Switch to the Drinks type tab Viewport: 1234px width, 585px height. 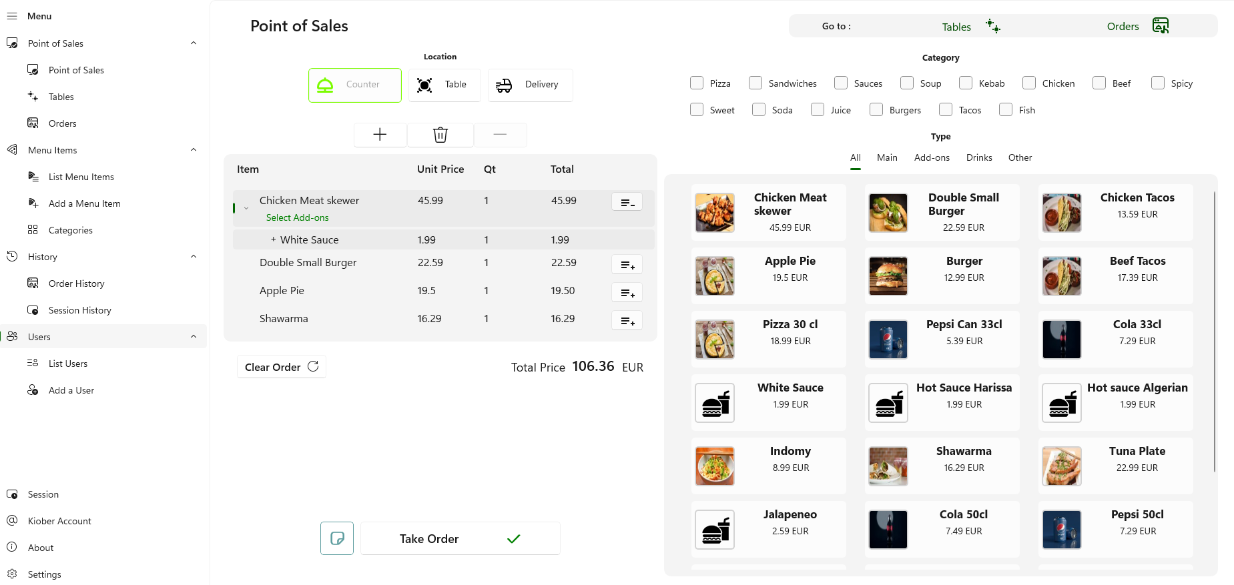click(x=978, y=157)
